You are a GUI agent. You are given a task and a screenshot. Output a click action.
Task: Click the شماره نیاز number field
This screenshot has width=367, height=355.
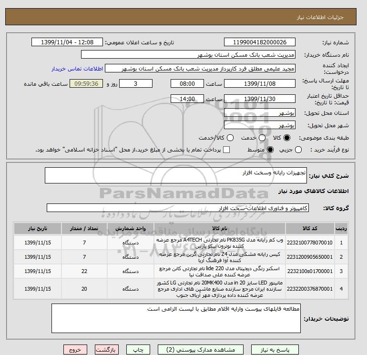[x=260, y=42]
